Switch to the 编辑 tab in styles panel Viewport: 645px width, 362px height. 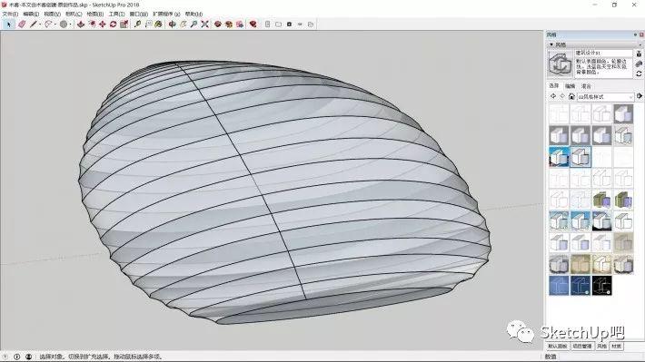[570, 86]
